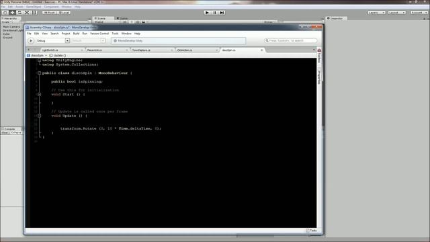Go to previous tab with left arrow

pyautogui.click(x=28, y=50)
